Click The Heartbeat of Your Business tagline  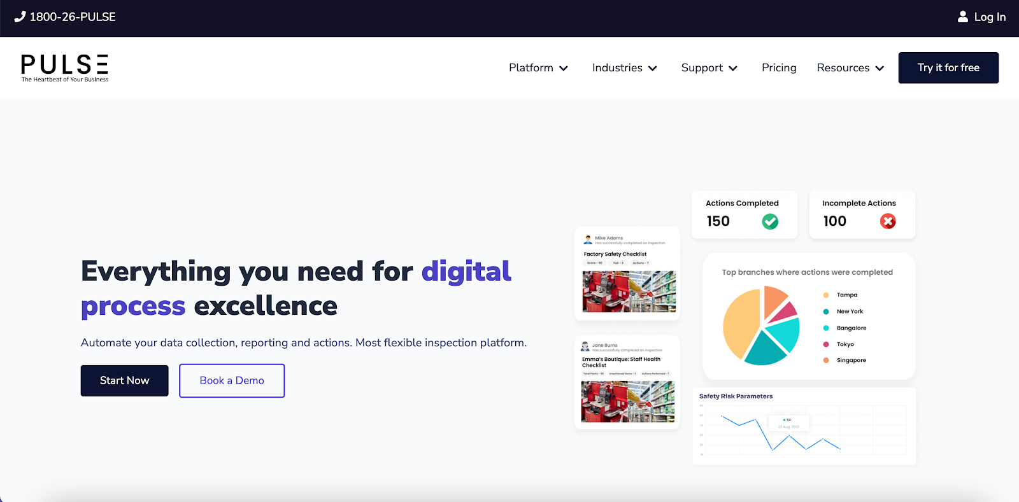pos(65,80)
